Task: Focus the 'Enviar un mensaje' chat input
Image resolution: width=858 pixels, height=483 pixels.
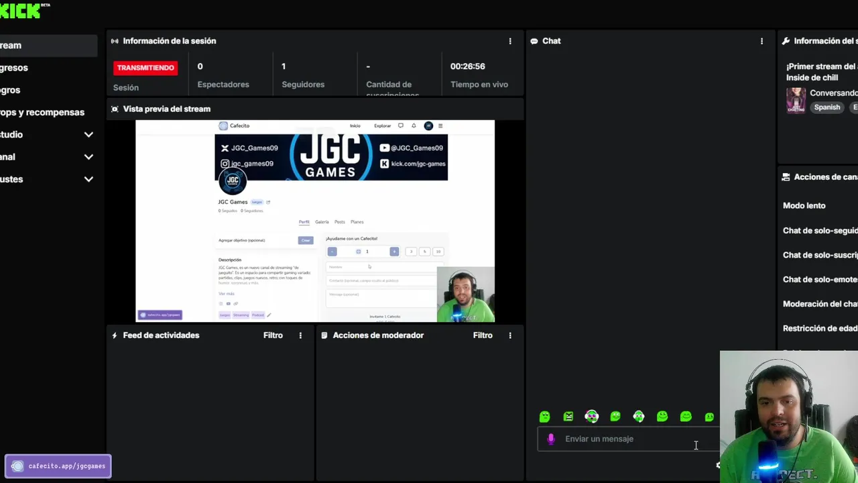Action: (630, 439)
